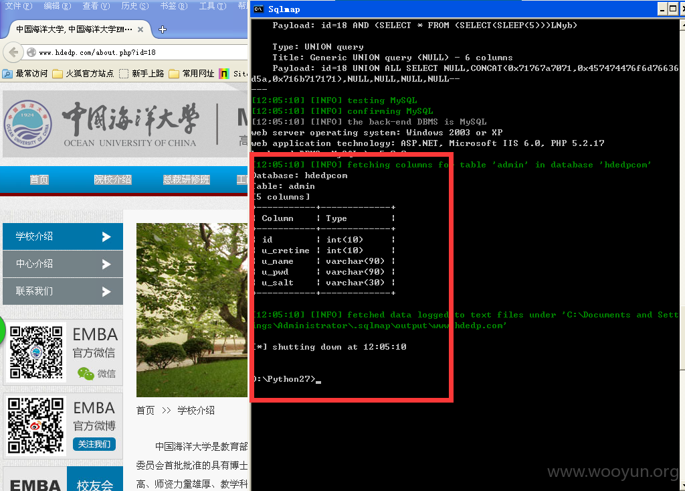Open the 工具 menu in Firefox
685x491 pixels.
pos(213,5)
